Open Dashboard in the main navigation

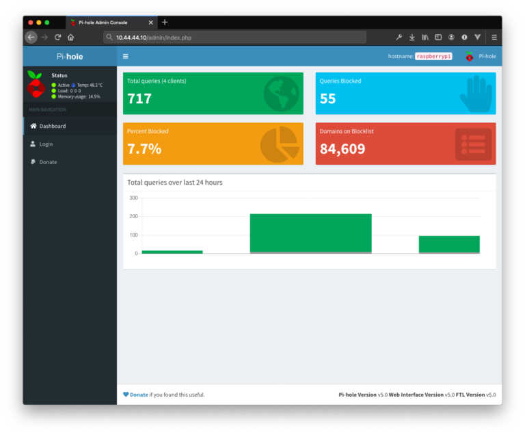pos(52,126)
